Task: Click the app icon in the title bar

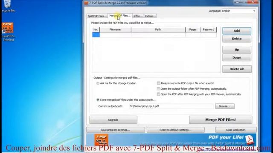Action: coord(86,3)
